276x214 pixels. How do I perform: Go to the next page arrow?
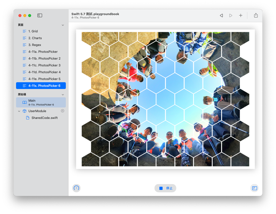pyautogui.click(x=231, y=15)
